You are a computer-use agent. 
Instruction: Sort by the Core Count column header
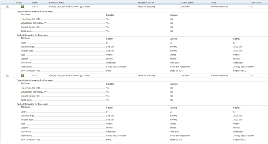[256, 3]
